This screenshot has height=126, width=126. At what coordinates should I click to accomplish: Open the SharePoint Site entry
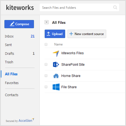73,65
